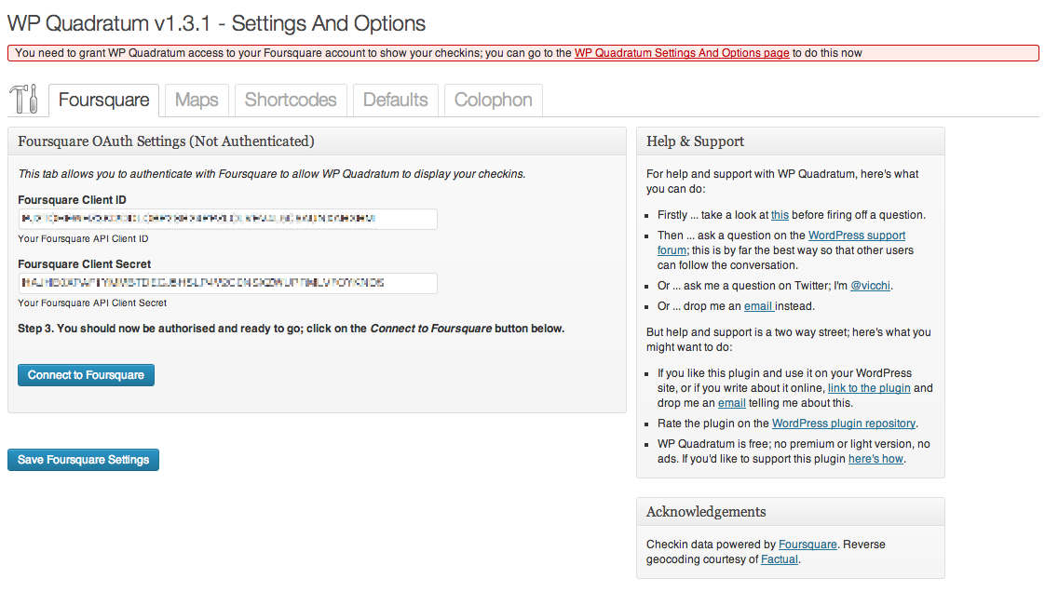Go to the Defaults tab
The image size is (1045, 592).
[395, 100]
